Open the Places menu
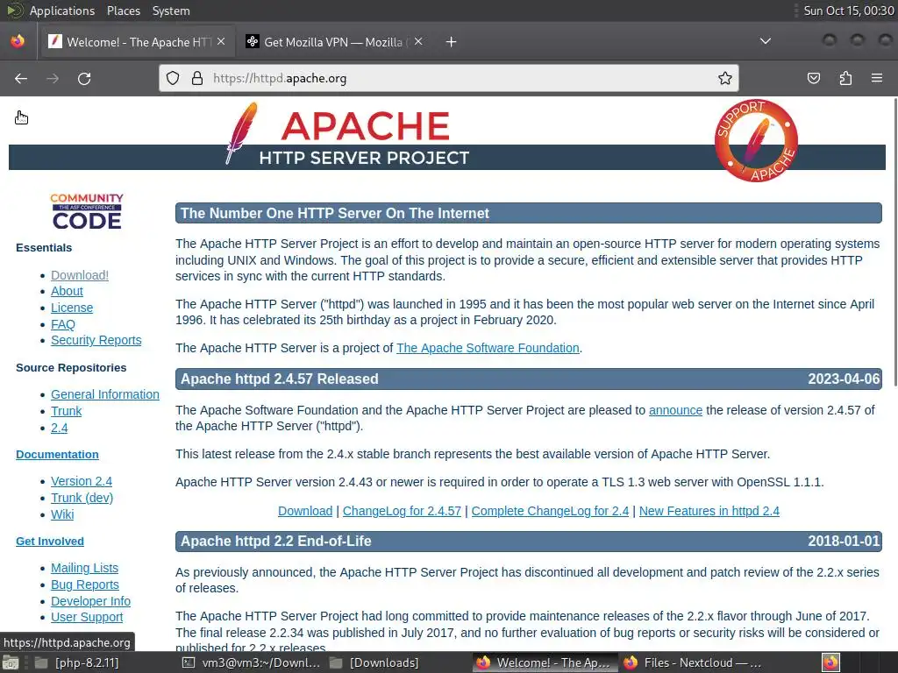Image resolution: width=898 pixels, height=673 pixels. point(124,11)
